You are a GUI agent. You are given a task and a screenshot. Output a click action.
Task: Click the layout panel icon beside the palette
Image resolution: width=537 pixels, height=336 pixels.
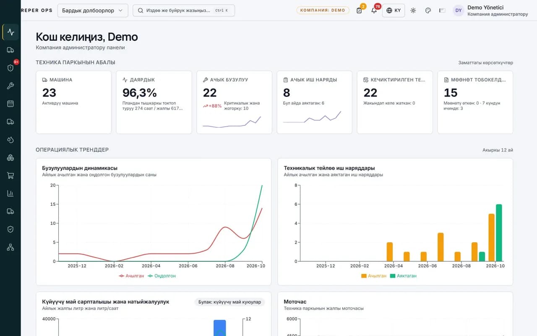click(442, 10)
